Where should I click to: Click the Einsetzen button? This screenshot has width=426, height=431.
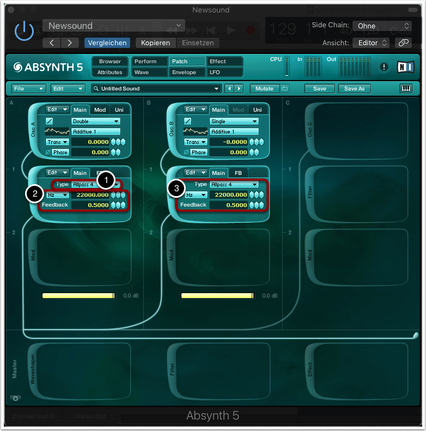(198, 43)
